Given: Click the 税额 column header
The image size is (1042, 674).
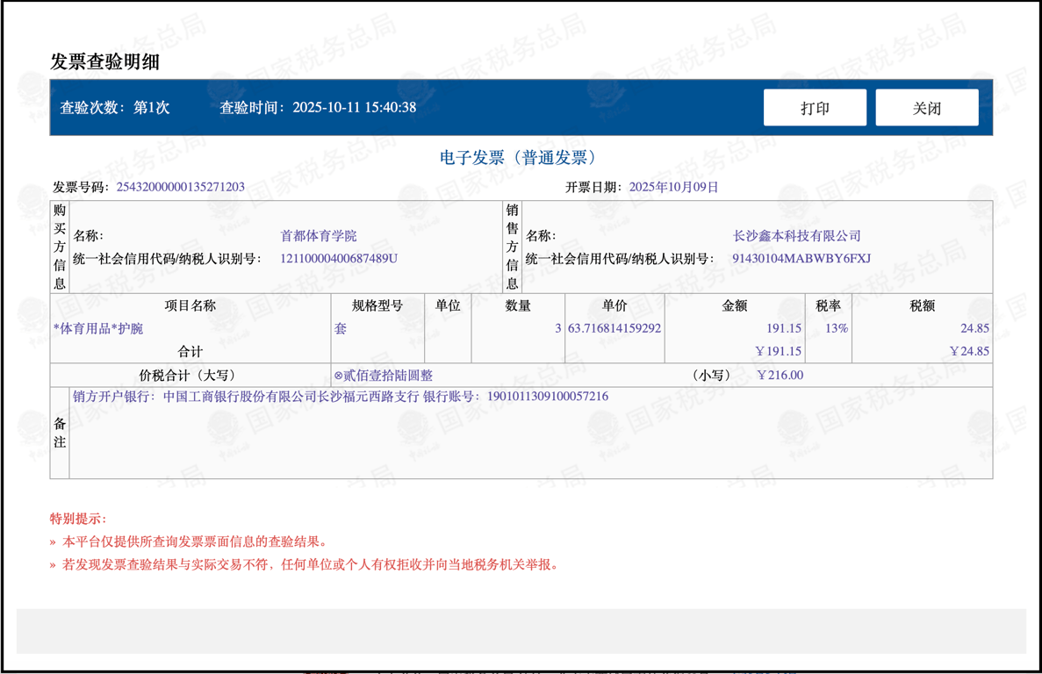Looking at the screenshot, I should click(923, 305).
